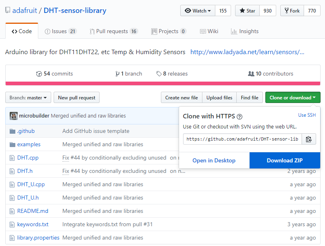View the 1 branch list
325x246 pixels.
coord(129,74)
